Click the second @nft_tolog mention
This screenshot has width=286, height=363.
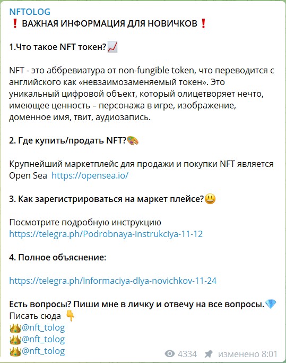click(x=43, y=340)
